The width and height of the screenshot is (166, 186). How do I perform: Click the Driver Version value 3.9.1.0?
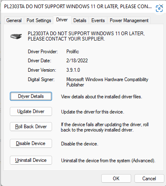click(73, 70)
